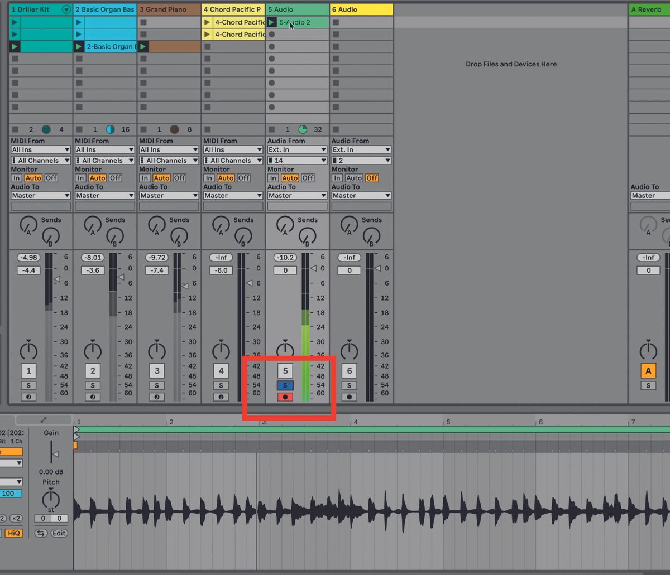Launch the top 4-Chord Pacific clip
Viewport: 670px width, 575px height.
point(208,22)
